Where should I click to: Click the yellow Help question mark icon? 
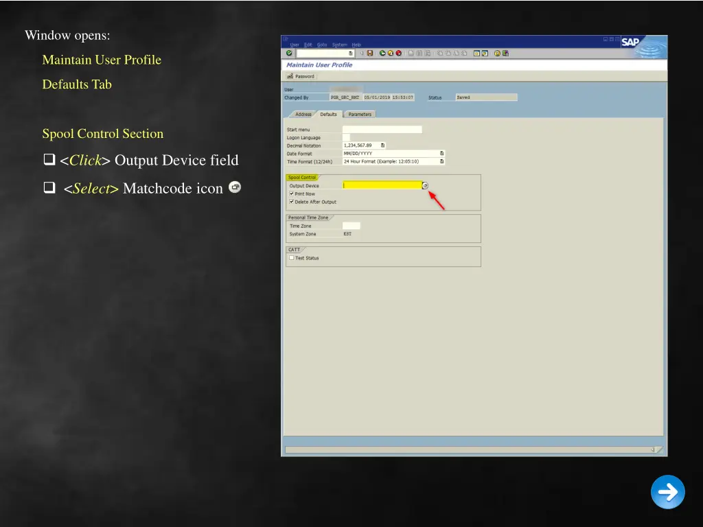click(497, 53)
